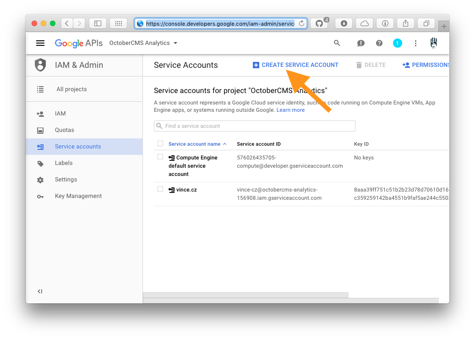Screen dimensions: 475x340
Task: Click the Key ID column header
Action: (x=361, y=144)
